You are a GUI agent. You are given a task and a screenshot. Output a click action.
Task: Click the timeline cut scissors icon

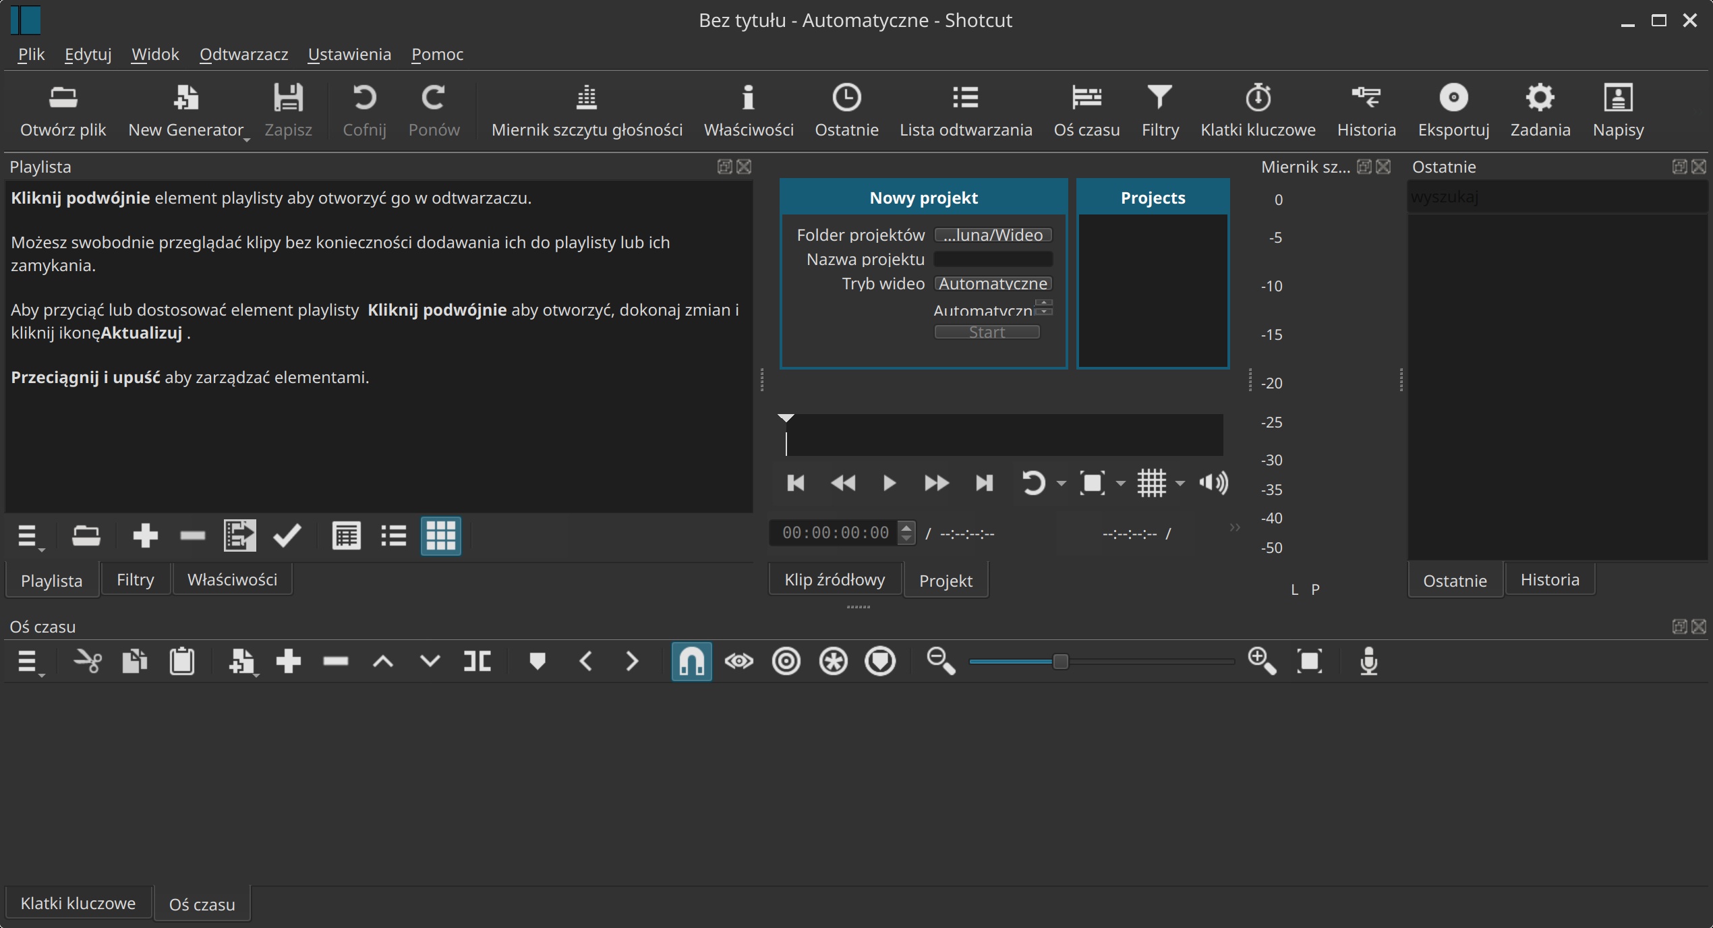coord(88,662)
